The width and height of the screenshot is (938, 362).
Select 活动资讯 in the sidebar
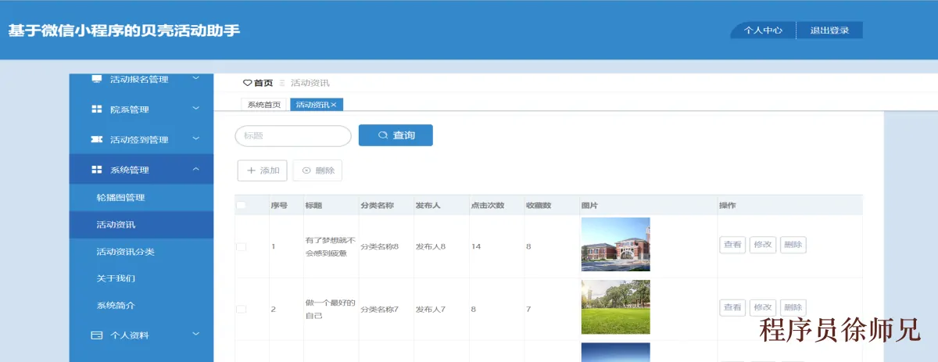click(141, 225)
